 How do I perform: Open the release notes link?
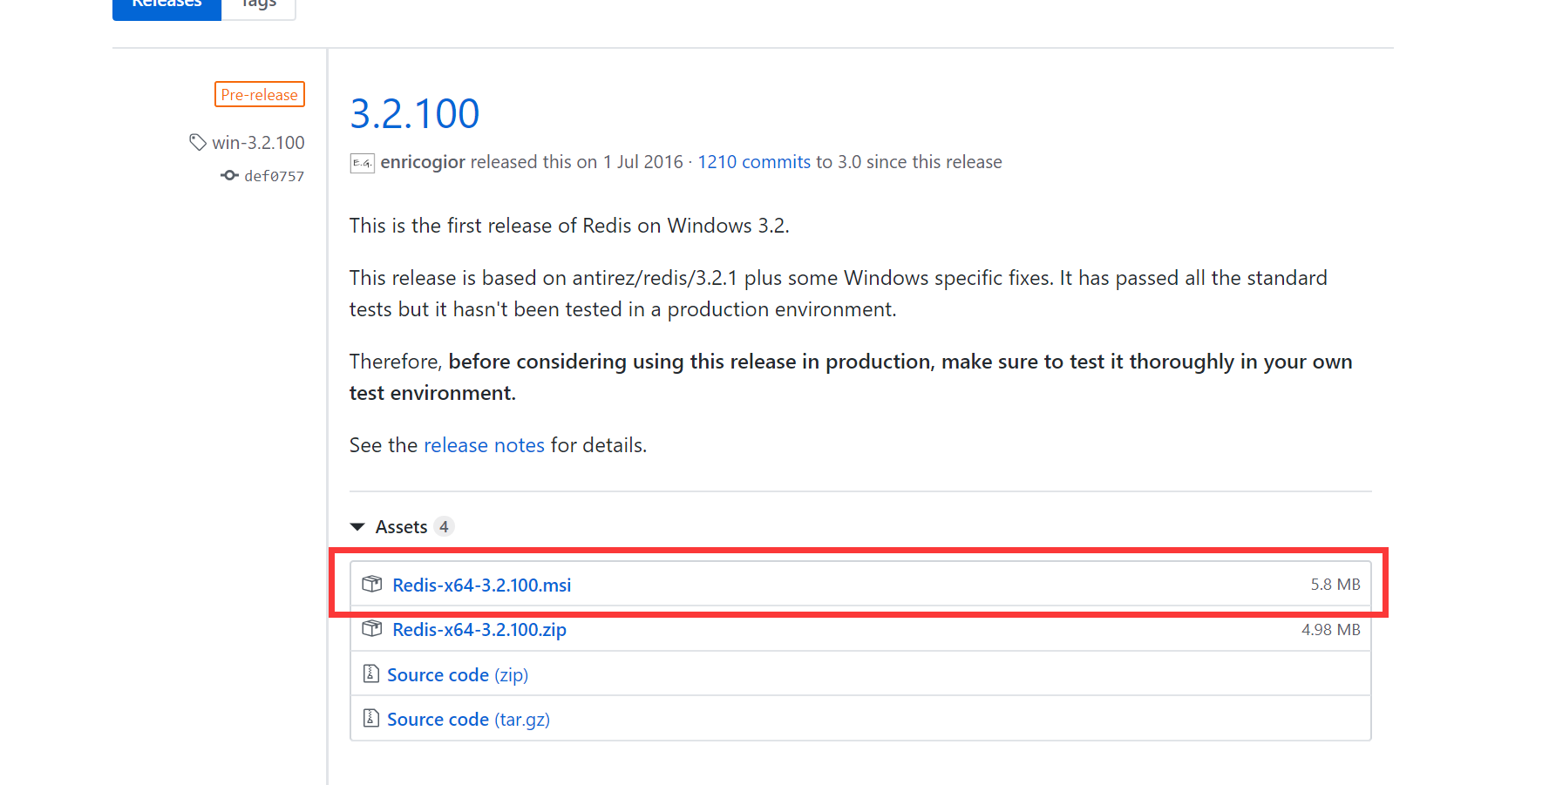coord(484,445)
